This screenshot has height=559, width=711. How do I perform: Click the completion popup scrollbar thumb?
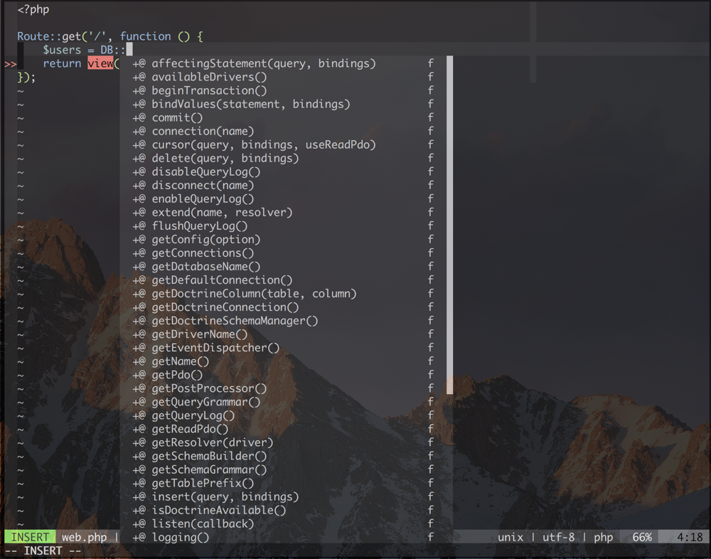[450, 225]
